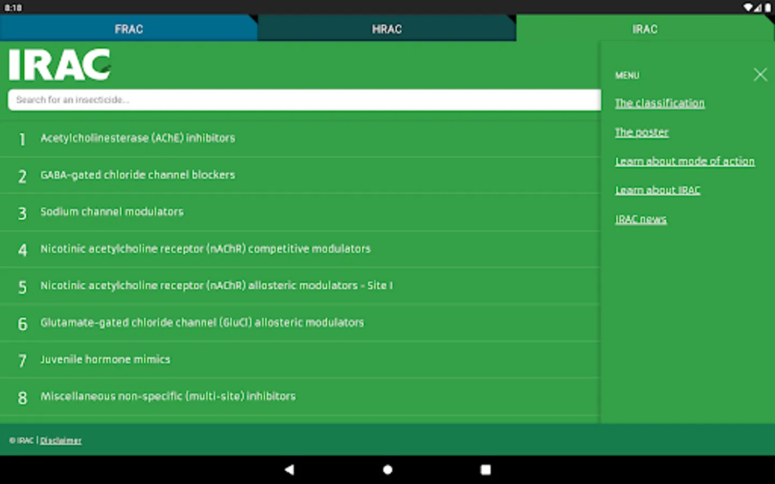Click the insecticide search field
Image resolution: width=775 pixels, height=484 pixels.
click(304, 100)
